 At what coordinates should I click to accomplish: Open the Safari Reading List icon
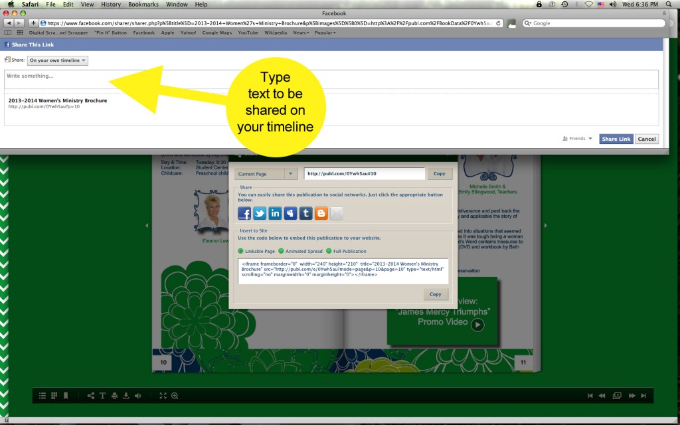point(8,33)
